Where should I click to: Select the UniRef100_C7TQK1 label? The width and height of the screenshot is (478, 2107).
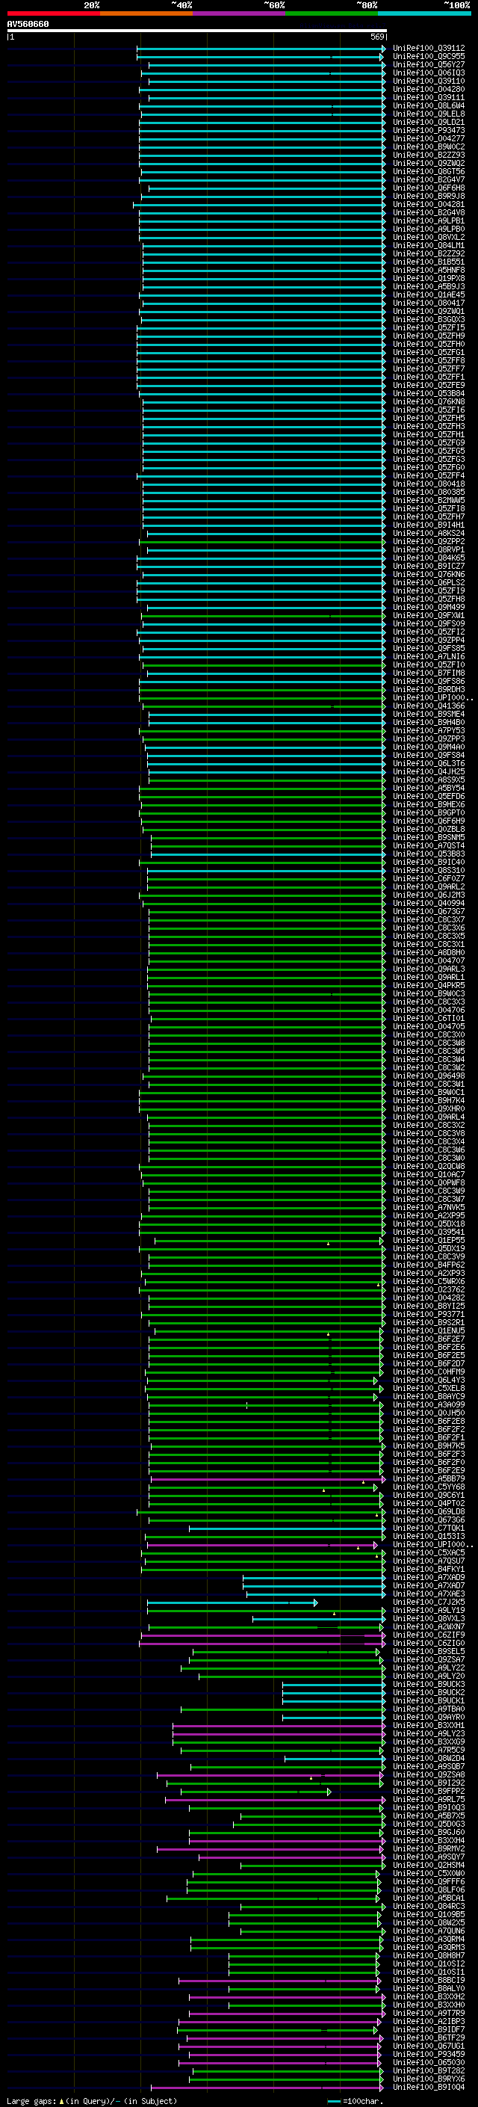click(429, 1528)
